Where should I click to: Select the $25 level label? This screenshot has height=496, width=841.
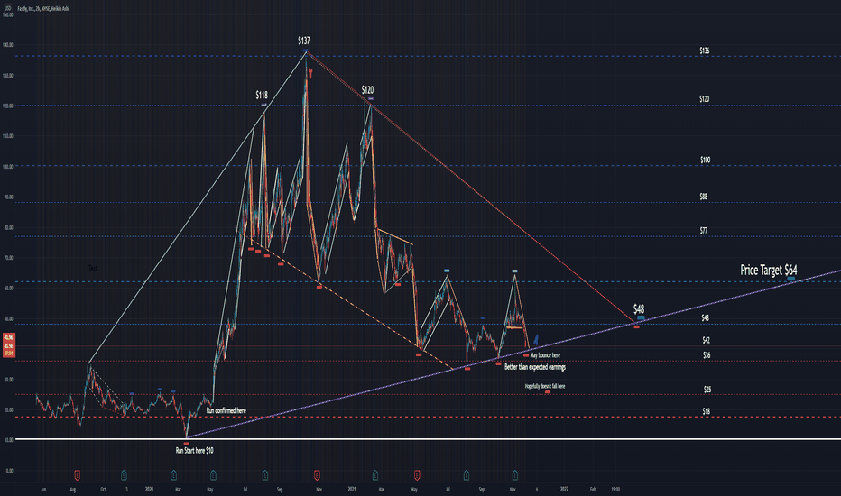pyautogui.click(x=707, y=390)
